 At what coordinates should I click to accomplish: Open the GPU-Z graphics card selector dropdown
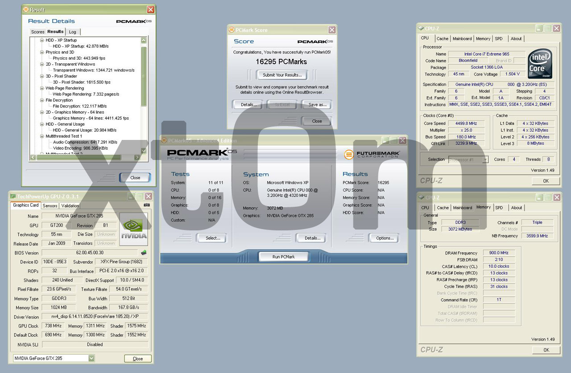(x=91, y=358)
